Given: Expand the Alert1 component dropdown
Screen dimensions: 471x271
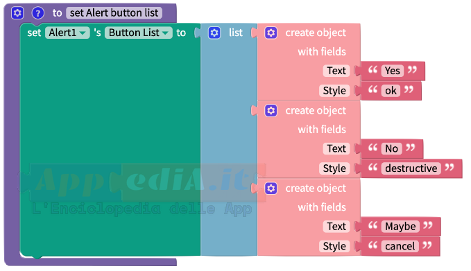Looking at the screenshot, I should [67, 33].
